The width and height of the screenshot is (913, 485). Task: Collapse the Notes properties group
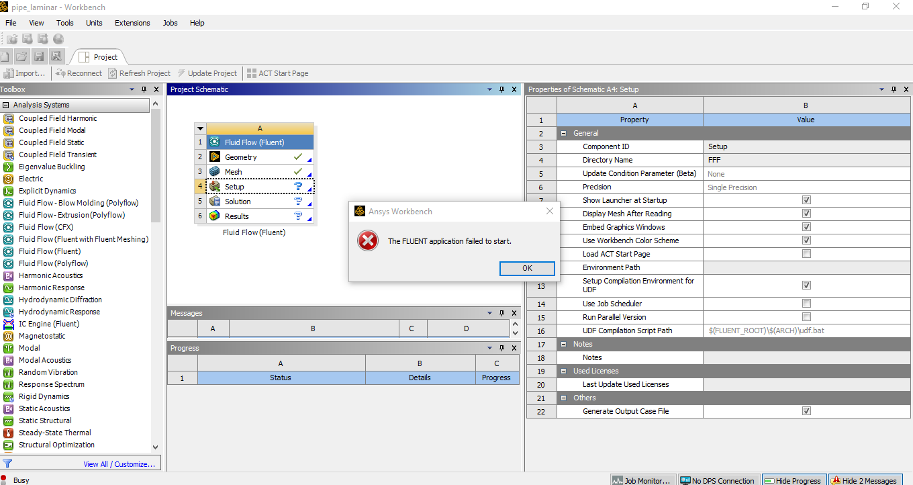[x=563, y=344]
